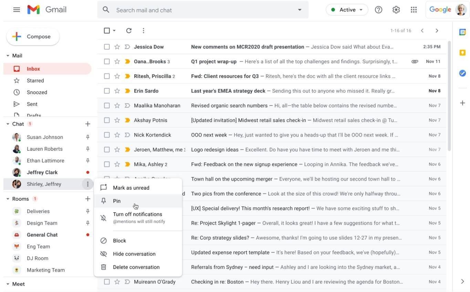Image resolution: width=470 pixels, height=292 pixels.
Task: Open Google Tasks side panel icon
Action: coord(462,73)
